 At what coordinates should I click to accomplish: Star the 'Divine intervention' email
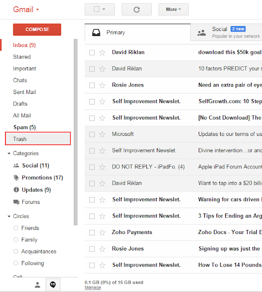[x=102, y=151]
